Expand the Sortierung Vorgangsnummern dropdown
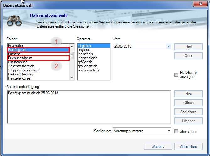Screen dimensions: 210x156 coord(169,131)
